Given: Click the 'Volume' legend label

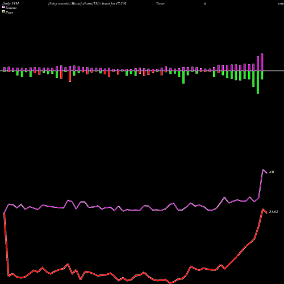Looking at the screenshot, I should [11, 8].
